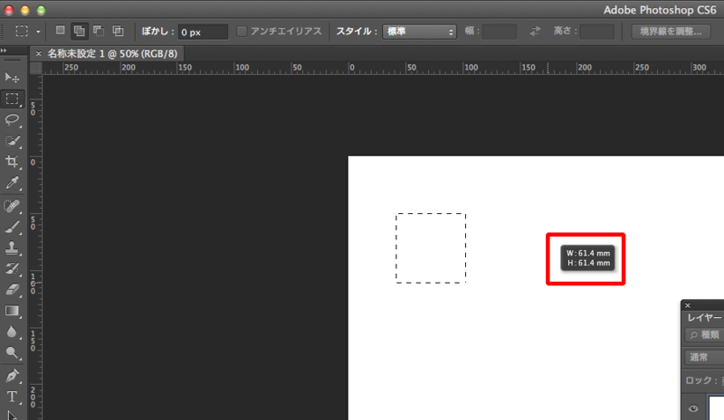This screenshot has width=724, height=420.
Task: Select the レイヤー panel tab
Action: pos(704,318)
